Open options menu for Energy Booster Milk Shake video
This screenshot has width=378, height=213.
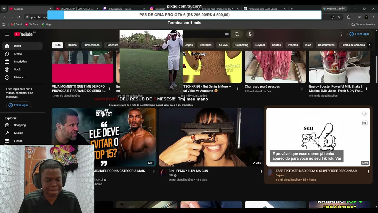click(x=366, y=88)
